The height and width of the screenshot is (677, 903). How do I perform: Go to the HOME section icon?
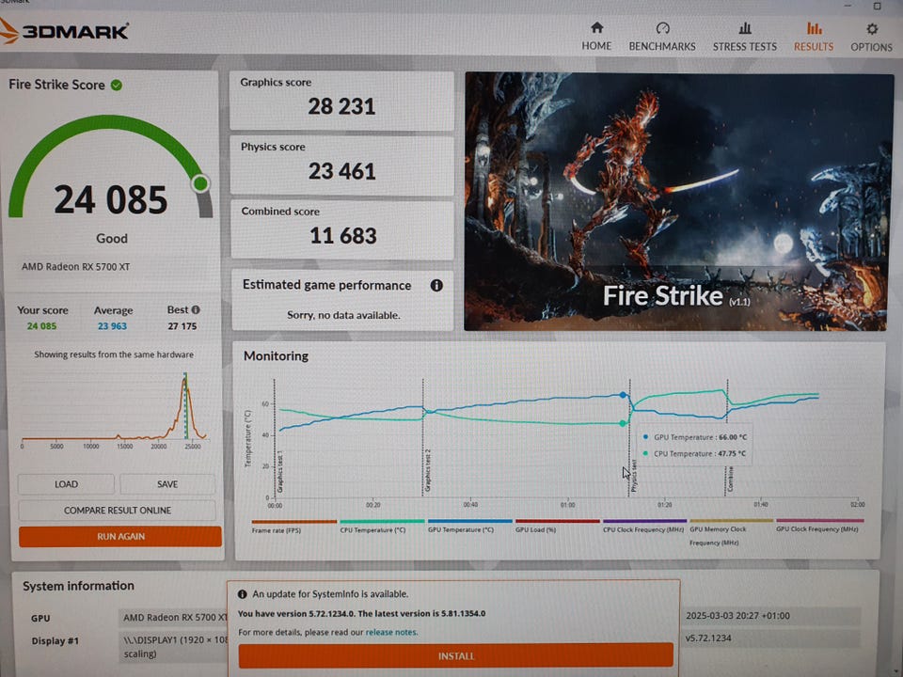(596, 28)
